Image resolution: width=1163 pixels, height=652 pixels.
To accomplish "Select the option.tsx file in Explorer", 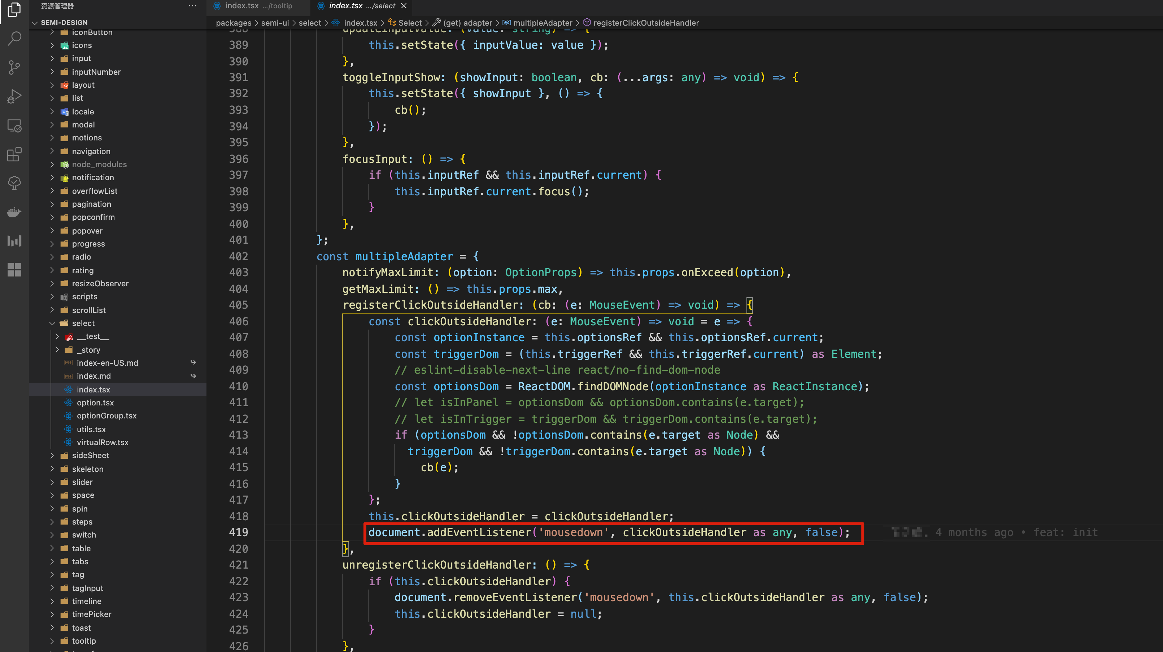I will click(x=96, y=402).
